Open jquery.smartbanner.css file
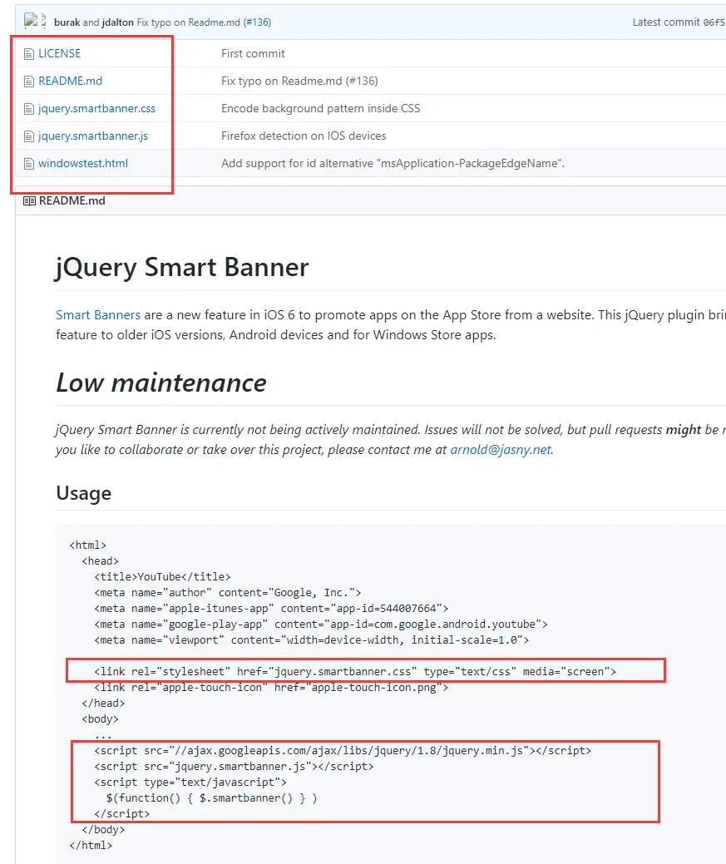This screenshot has height=864, width=726. point(96,109)
